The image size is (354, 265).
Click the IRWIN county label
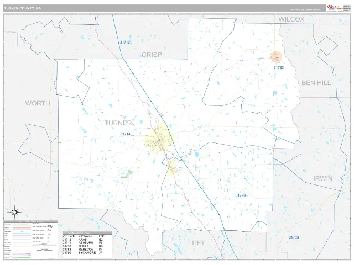coord(323,178)
